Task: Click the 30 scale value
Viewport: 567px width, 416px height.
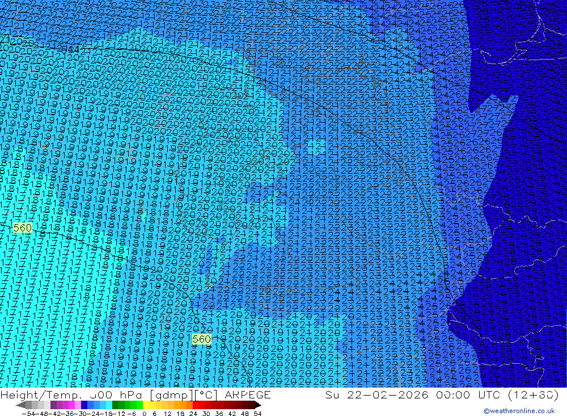Action: (x=206, y=414)
